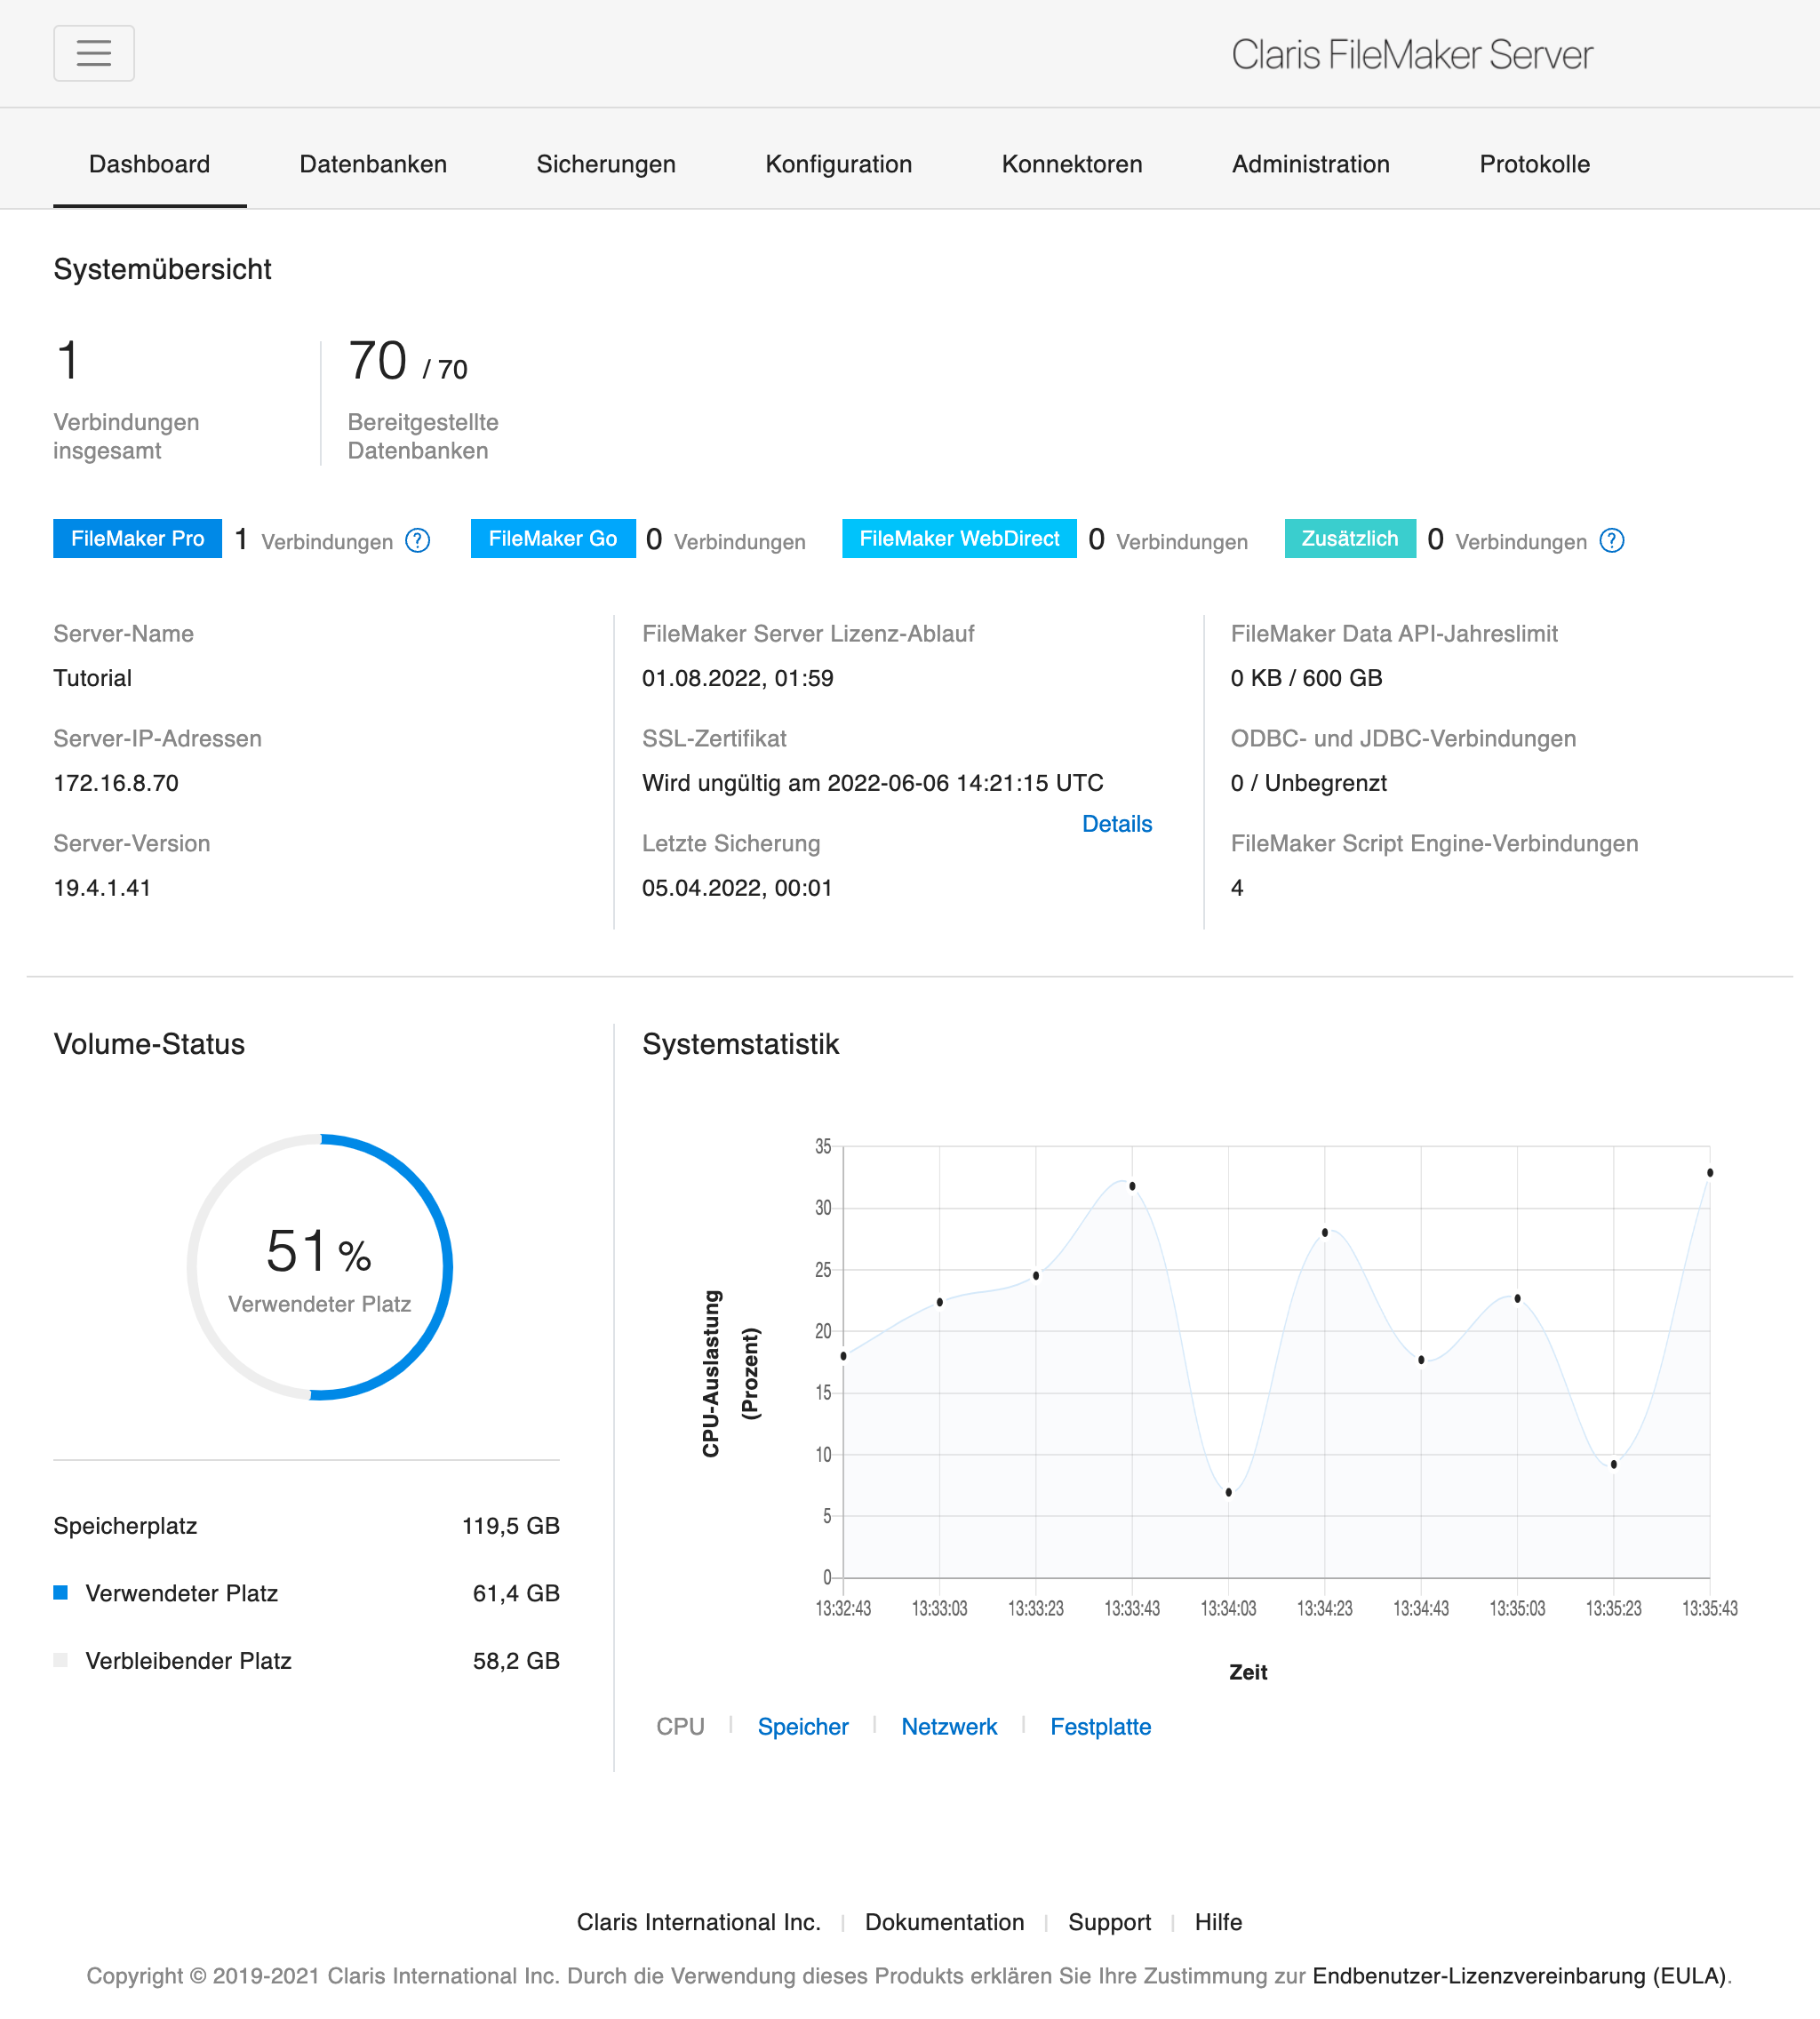Open the hamburger menu button

coord(94,53)
